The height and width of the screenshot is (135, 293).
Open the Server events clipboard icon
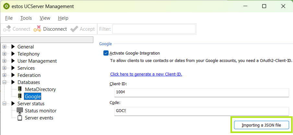point(20,118)
